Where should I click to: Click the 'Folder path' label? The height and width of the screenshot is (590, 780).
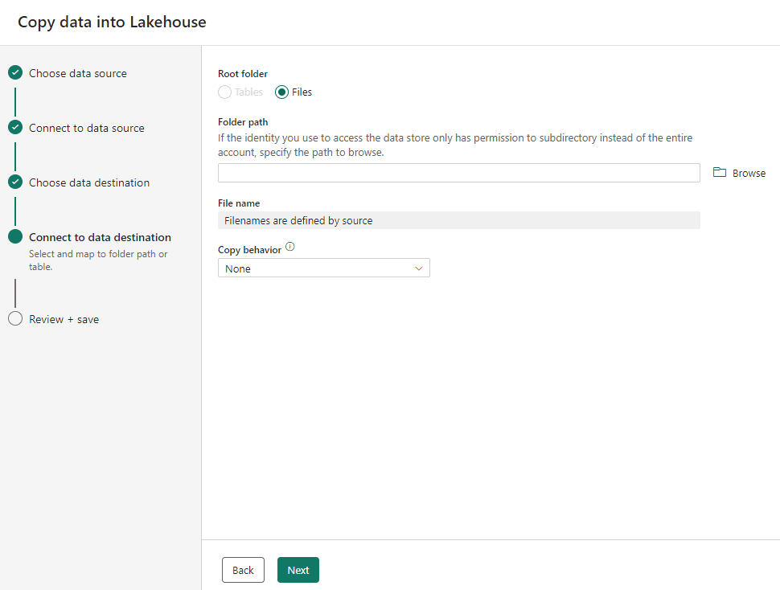tap(243, 121)
